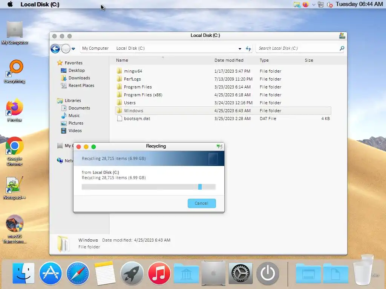Launch the rocket Launchpad icon
The image size is (386, 289).
click(x=132, y=273)
